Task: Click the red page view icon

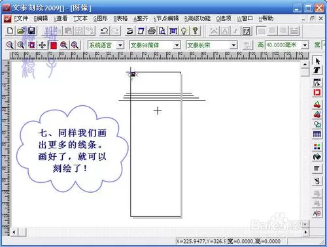Action: [54, 45]
